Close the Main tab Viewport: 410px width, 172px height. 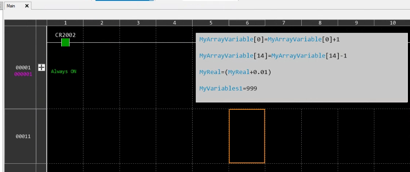(x=27, y=6)
